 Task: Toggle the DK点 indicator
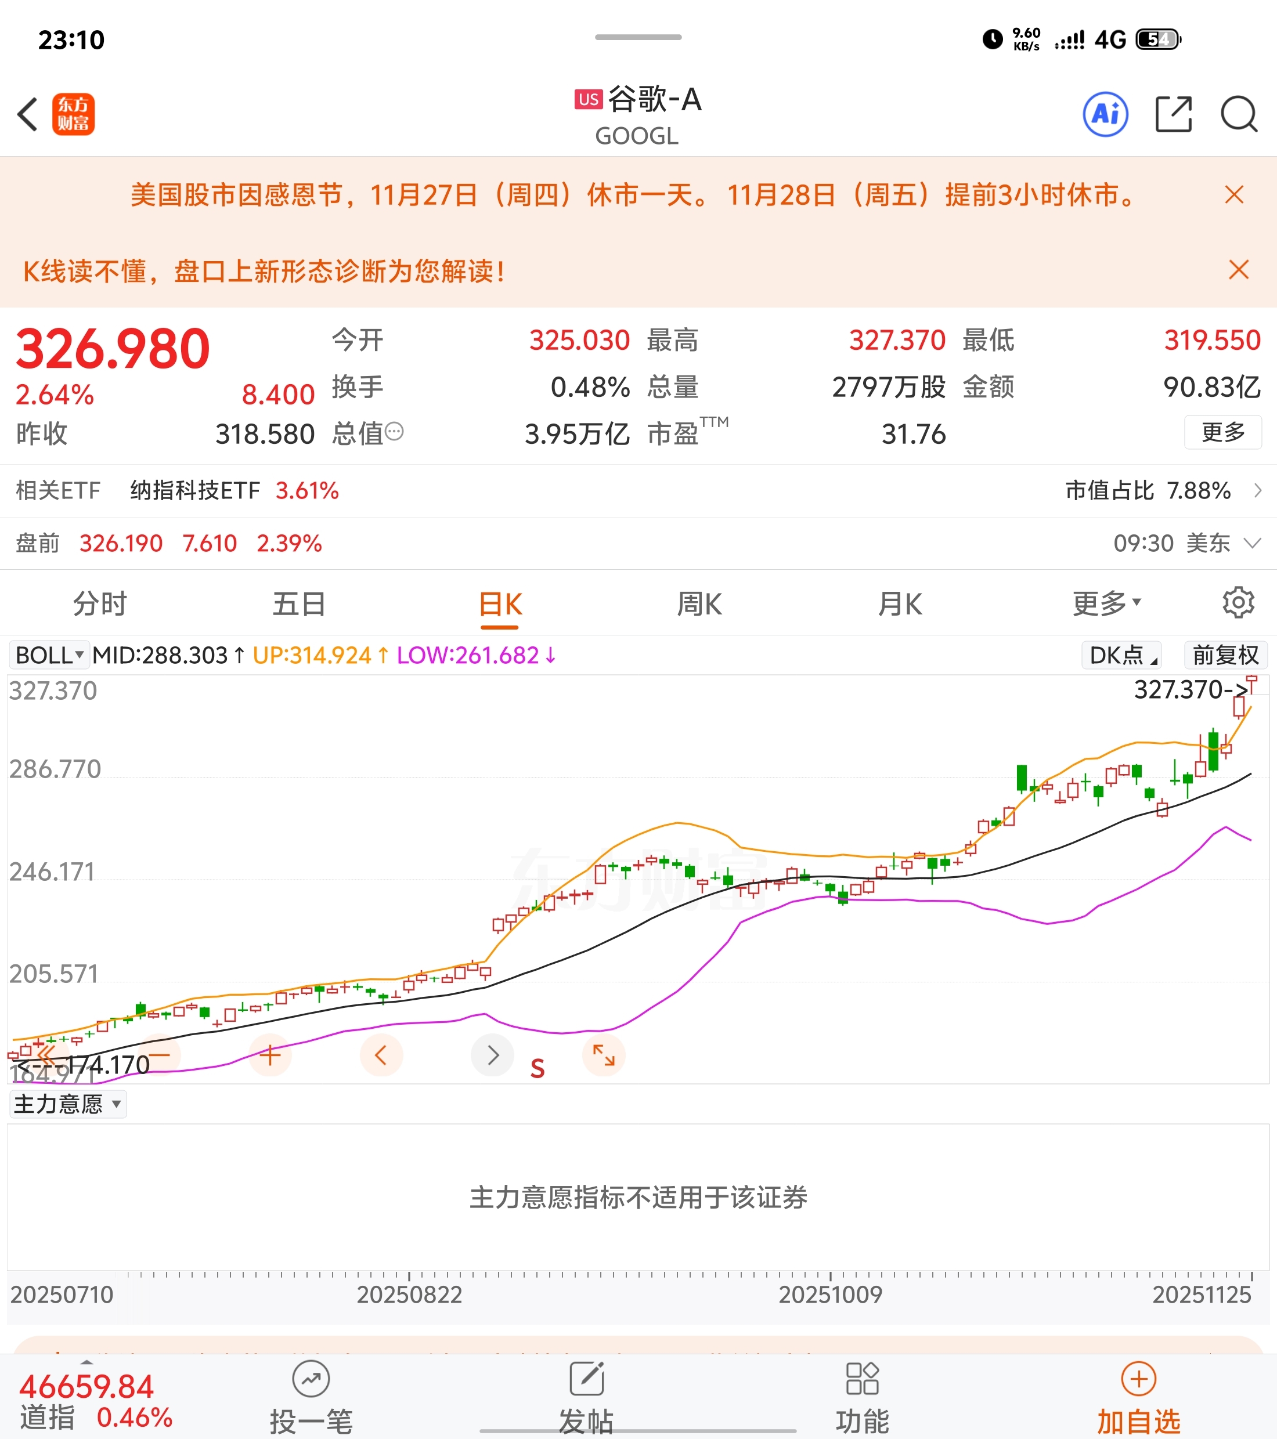[1121, 655]
